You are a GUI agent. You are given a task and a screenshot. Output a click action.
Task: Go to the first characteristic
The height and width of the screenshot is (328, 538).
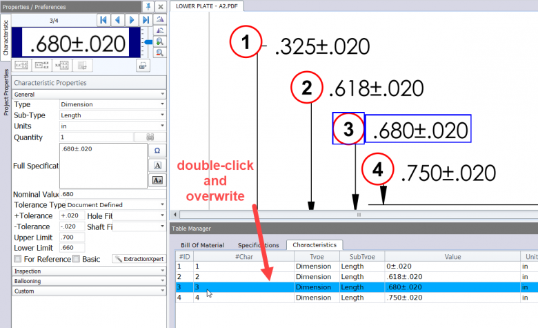103,20
